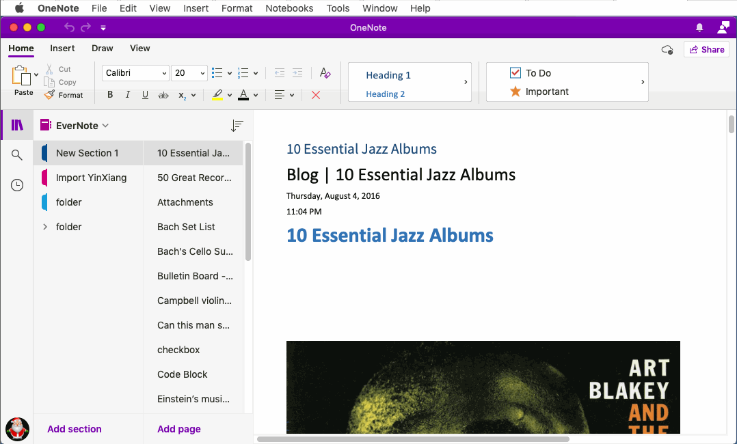Open recent notes clock icon
The width and height of the screenshot is (737, 444).
(17, 185)
